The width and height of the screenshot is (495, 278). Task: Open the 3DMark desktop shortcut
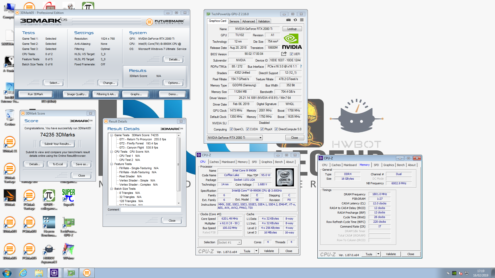(x=10, y=198)
